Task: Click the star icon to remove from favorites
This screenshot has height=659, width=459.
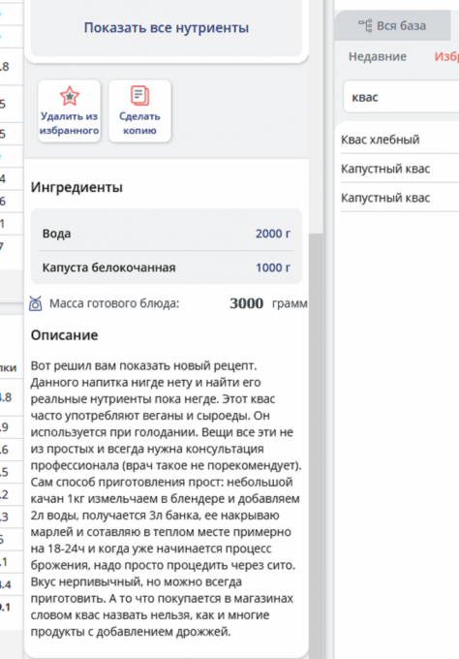Action: click(x=70, y=96)
